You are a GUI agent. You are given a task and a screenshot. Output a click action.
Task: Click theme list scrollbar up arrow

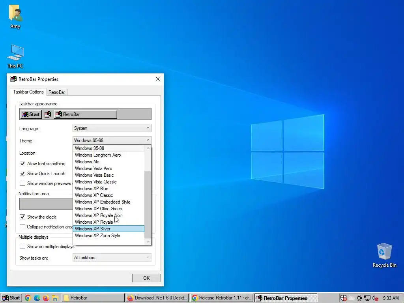click(148, 148)
